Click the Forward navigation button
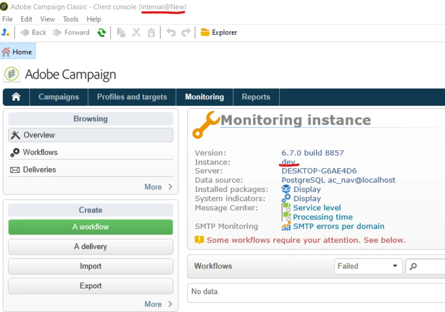The width and height of the screenshot is (445, 312). [x=71, y=32]
